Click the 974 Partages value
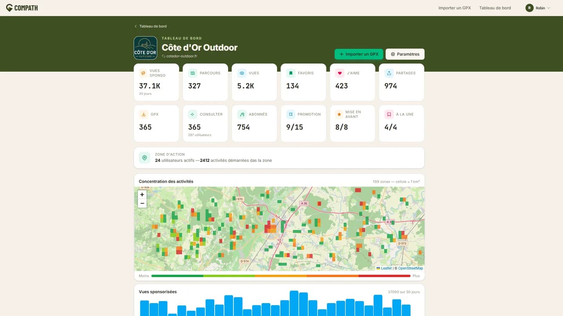The width and height of the screenshot is (563, 316). [x=391, y=86]
